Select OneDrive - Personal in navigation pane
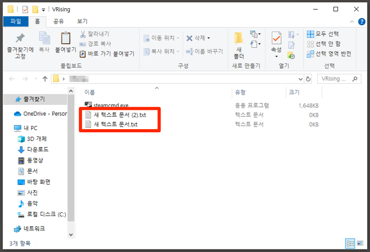The width and height of the screenshot is (370, 252). [41, 114]
